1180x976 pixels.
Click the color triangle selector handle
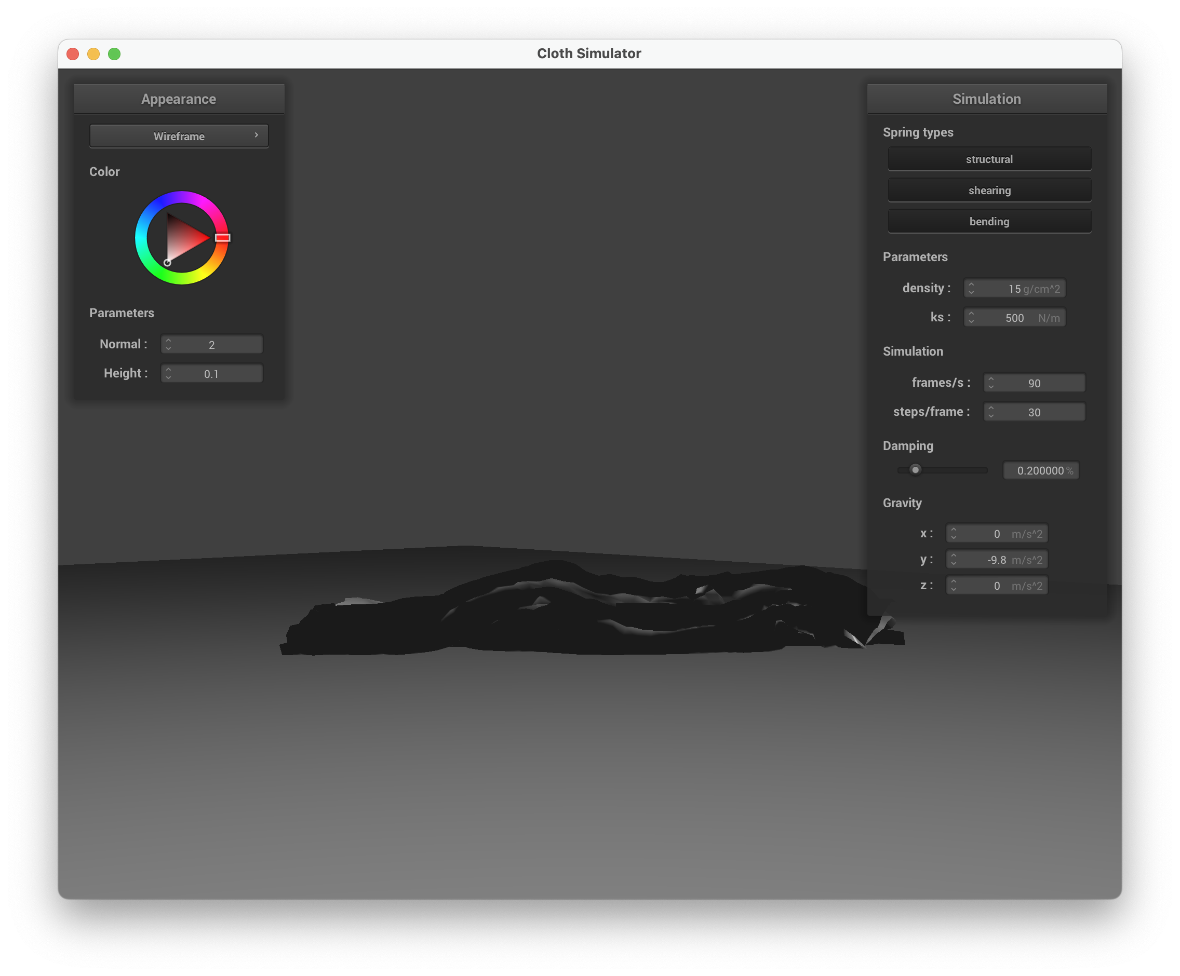point(167,262)
